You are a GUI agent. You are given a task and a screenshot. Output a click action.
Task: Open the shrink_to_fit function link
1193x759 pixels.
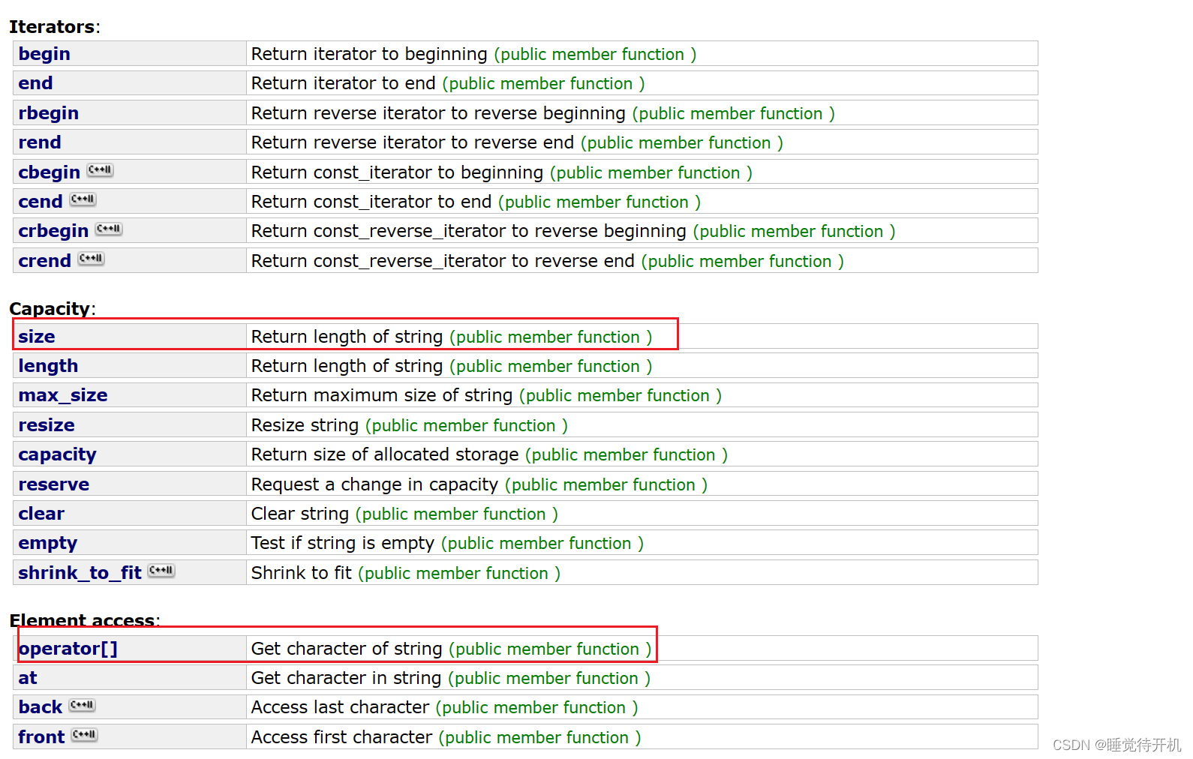(x=80, y=573)
